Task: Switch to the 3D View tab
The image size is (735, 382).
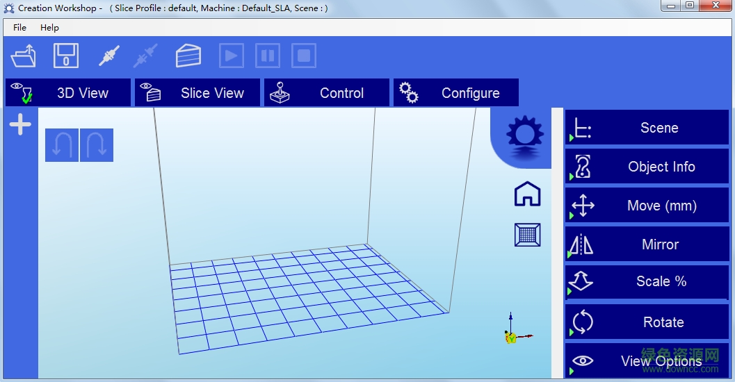Action: 68,92
